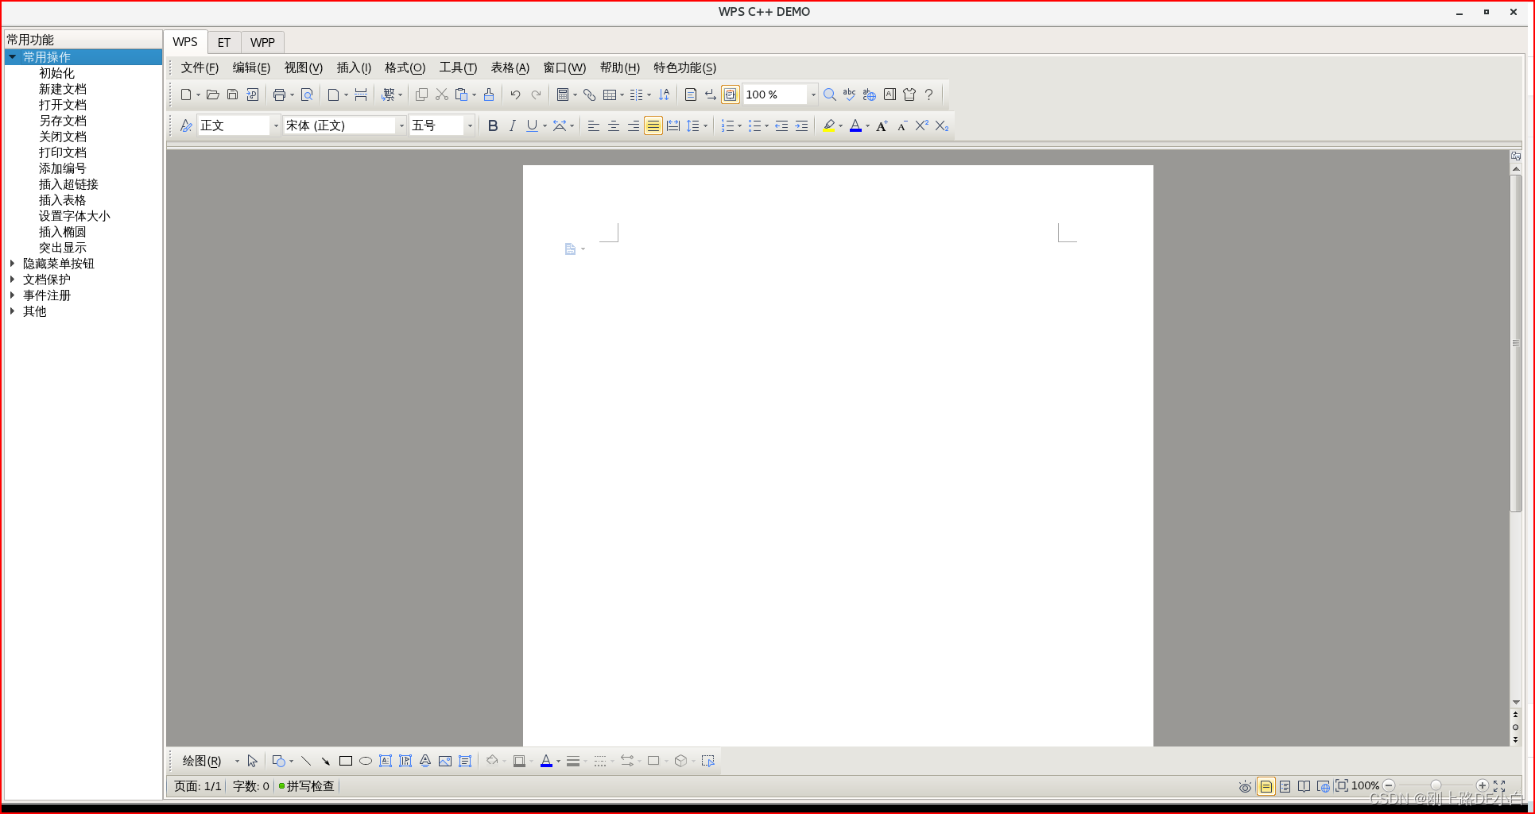Collapse the 常用操作 tree node

(12, 56)
